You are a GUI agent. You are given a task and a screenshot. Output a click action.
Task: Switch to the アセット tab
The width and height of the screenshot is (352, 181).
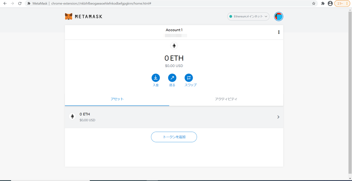coord(117,99)
